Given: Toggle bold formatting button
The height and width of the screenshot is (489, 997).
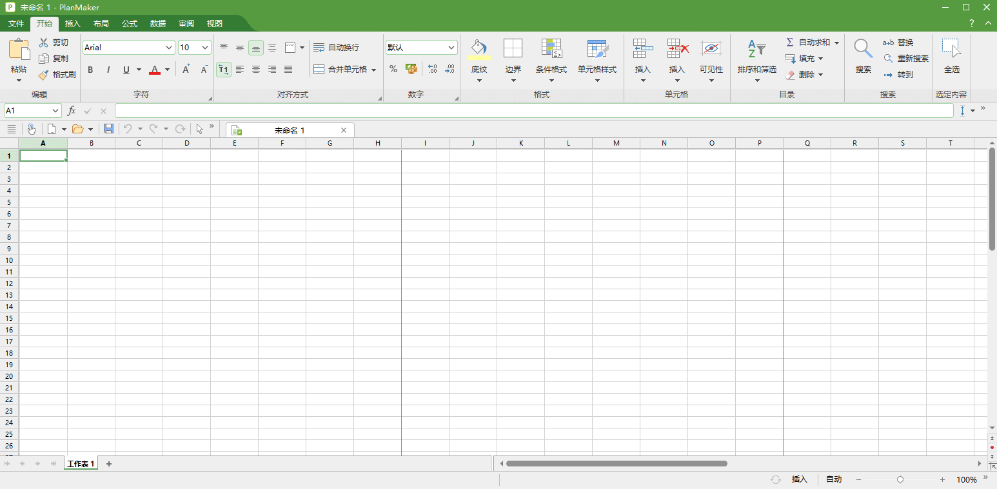Looking at the screenshot, I should tap(90, 70).
